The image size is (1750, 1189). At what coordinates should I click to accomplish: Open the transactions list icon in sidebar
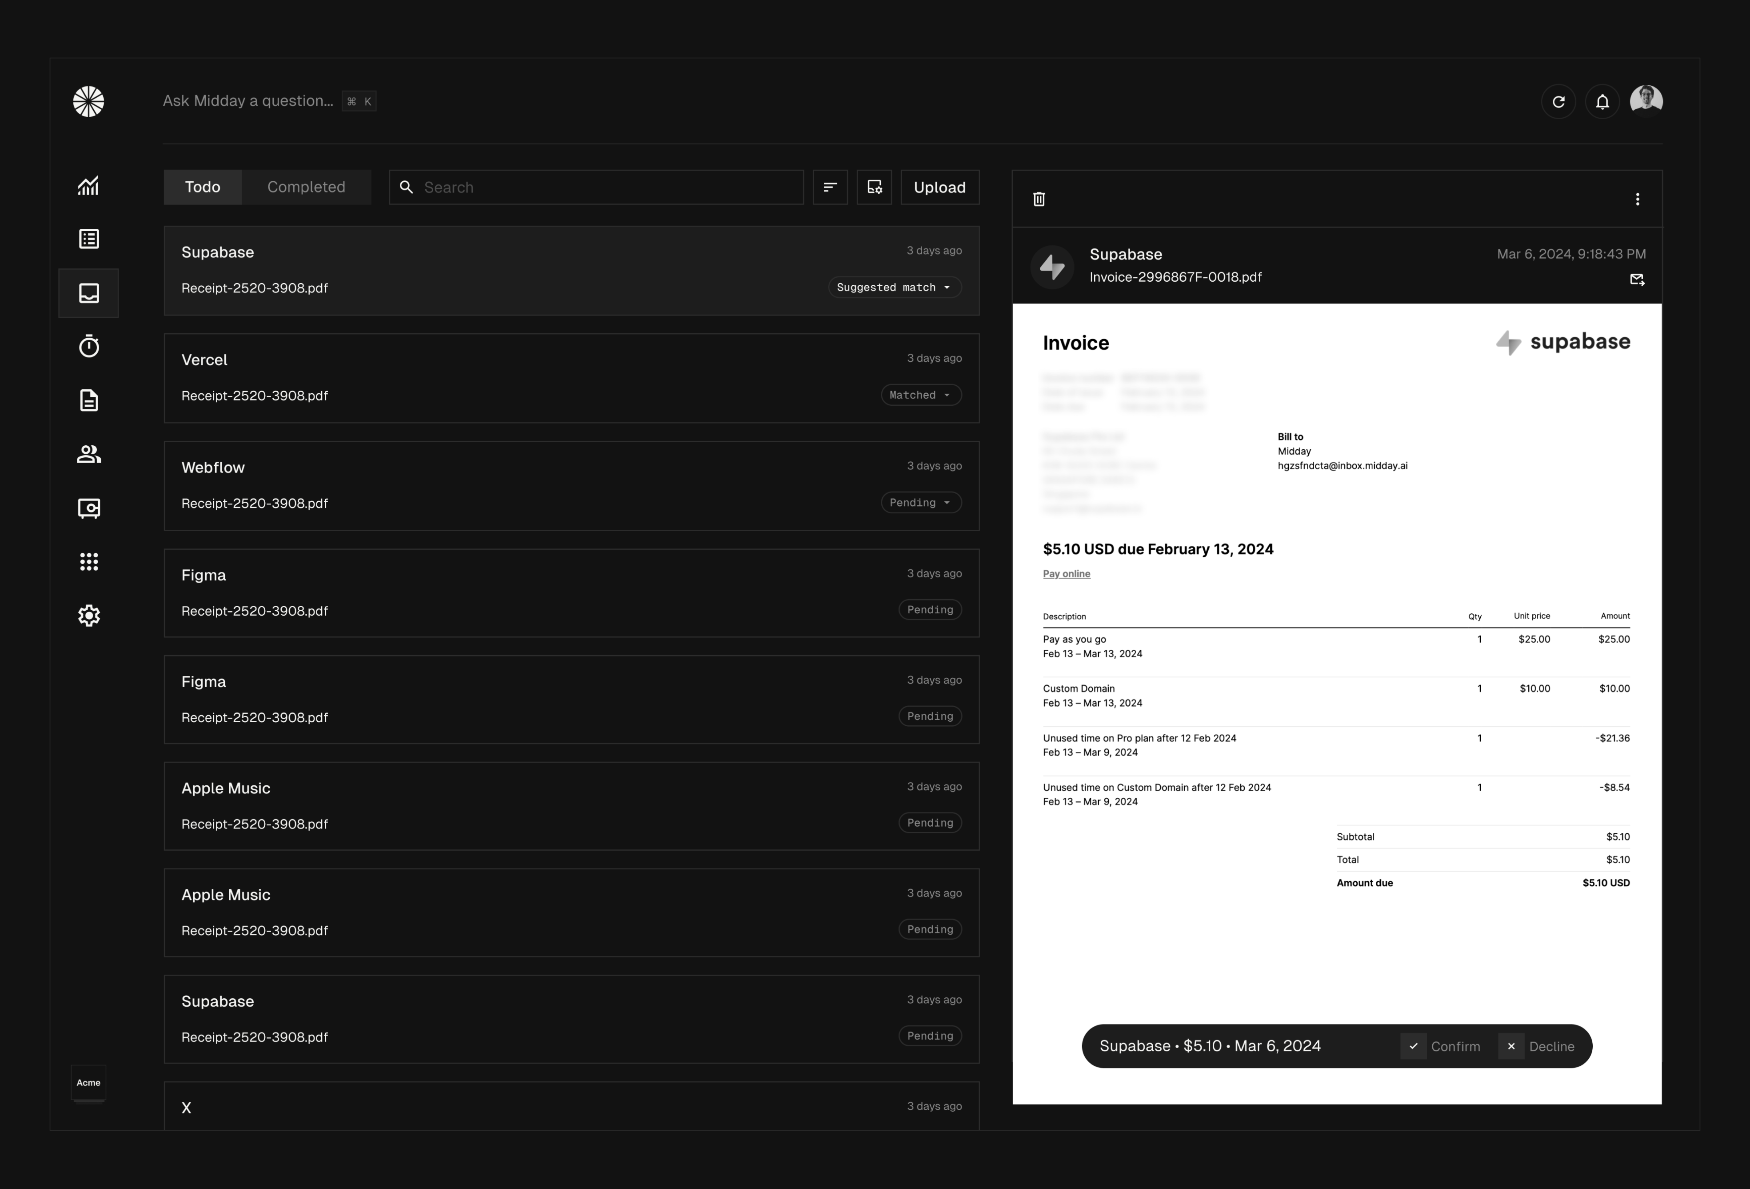(x=89, y=239)
